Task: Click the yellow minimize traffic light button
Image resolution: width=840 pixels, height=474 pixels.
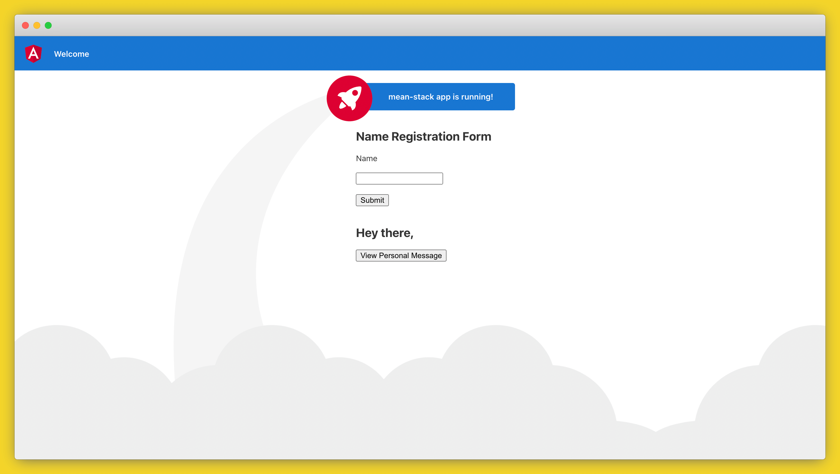Action: coord(37,25)
